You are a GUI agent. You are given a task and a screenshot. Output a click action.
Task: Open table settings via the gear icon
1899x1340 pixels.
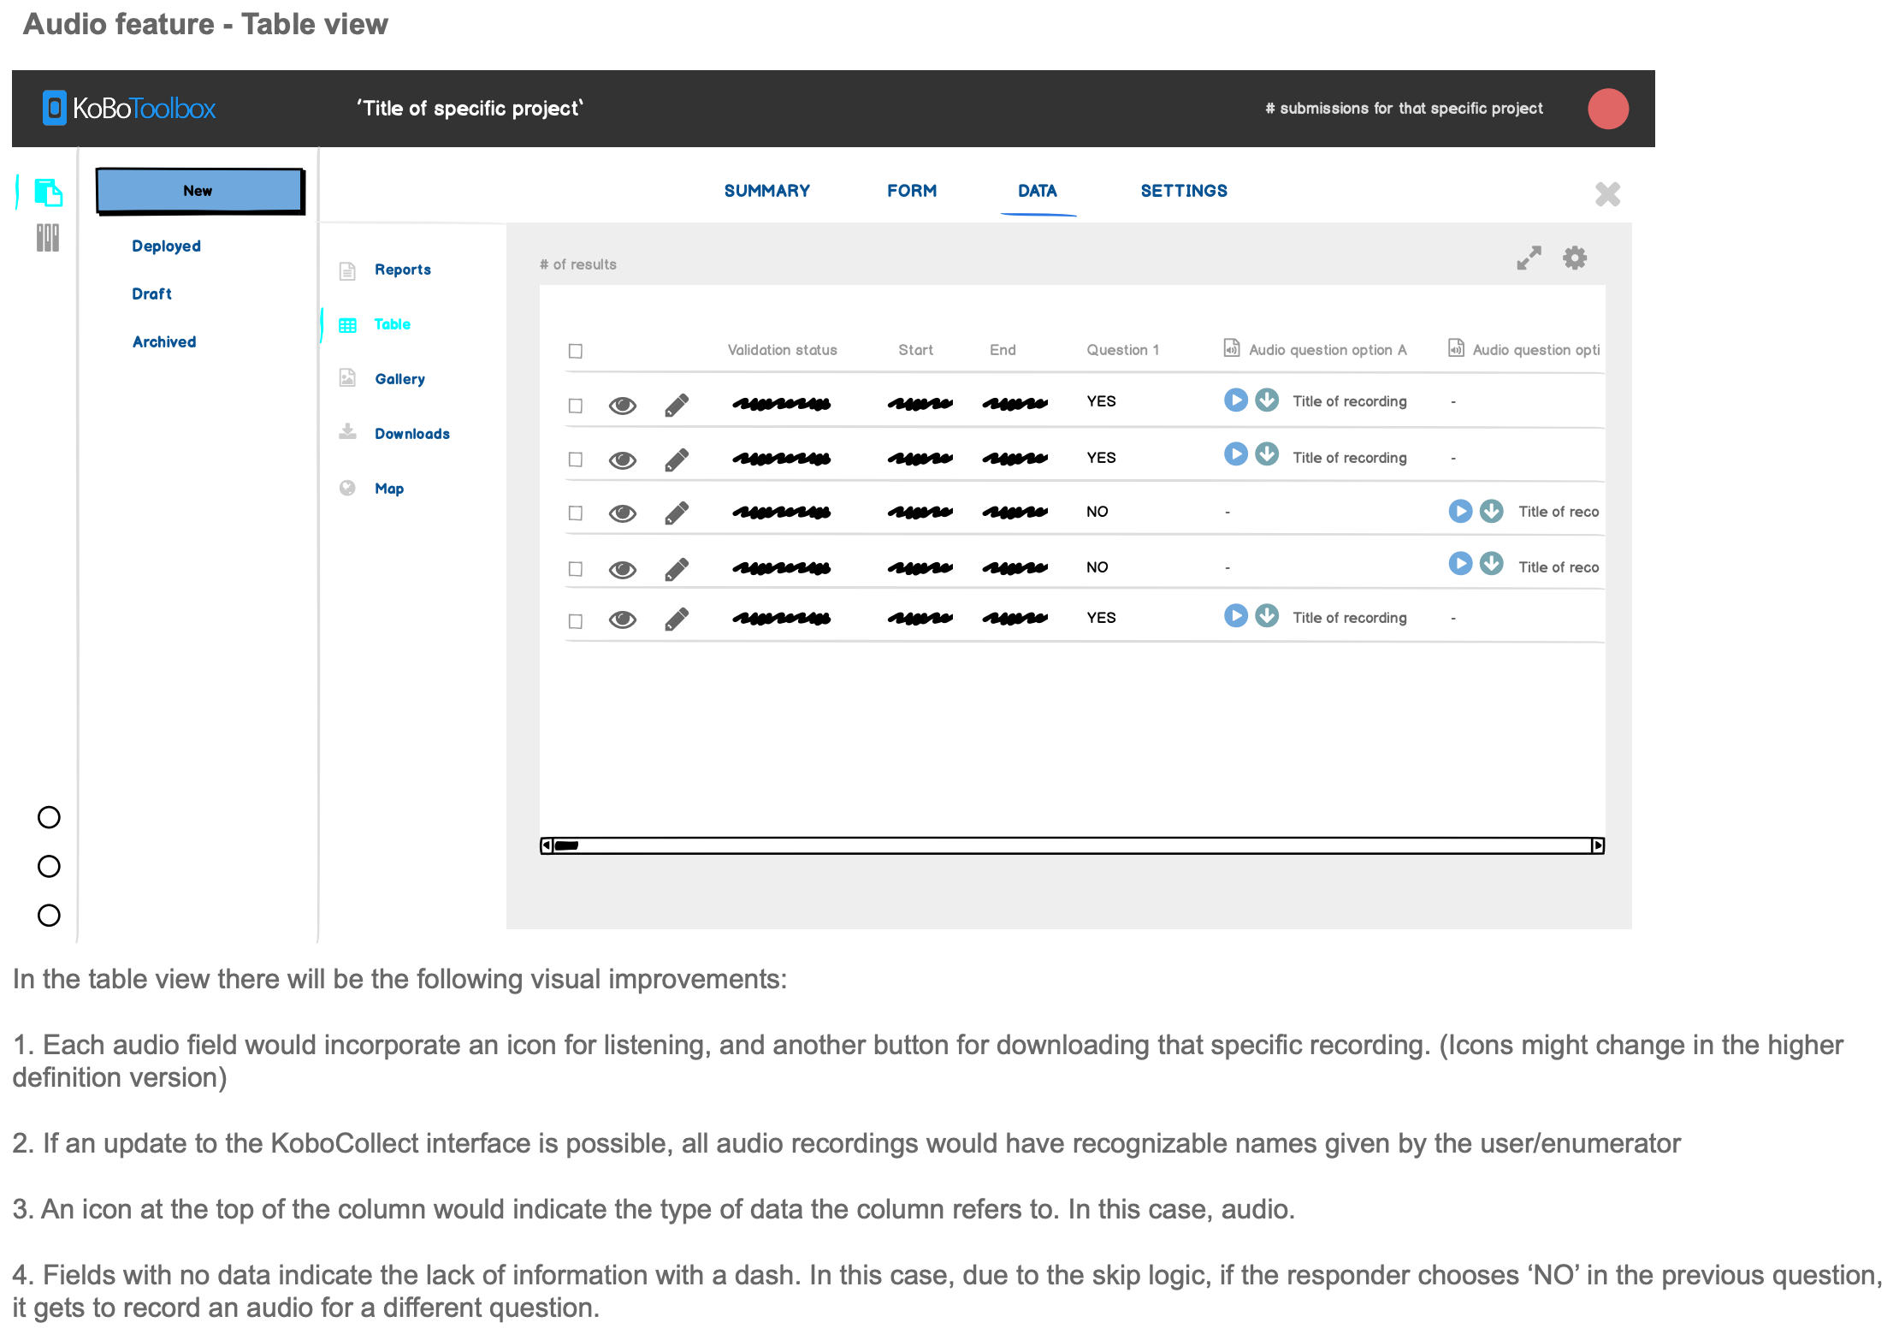1575,258
